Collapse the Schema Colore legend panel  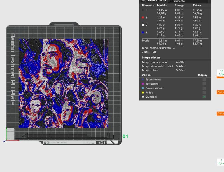[x=143, y=1]
